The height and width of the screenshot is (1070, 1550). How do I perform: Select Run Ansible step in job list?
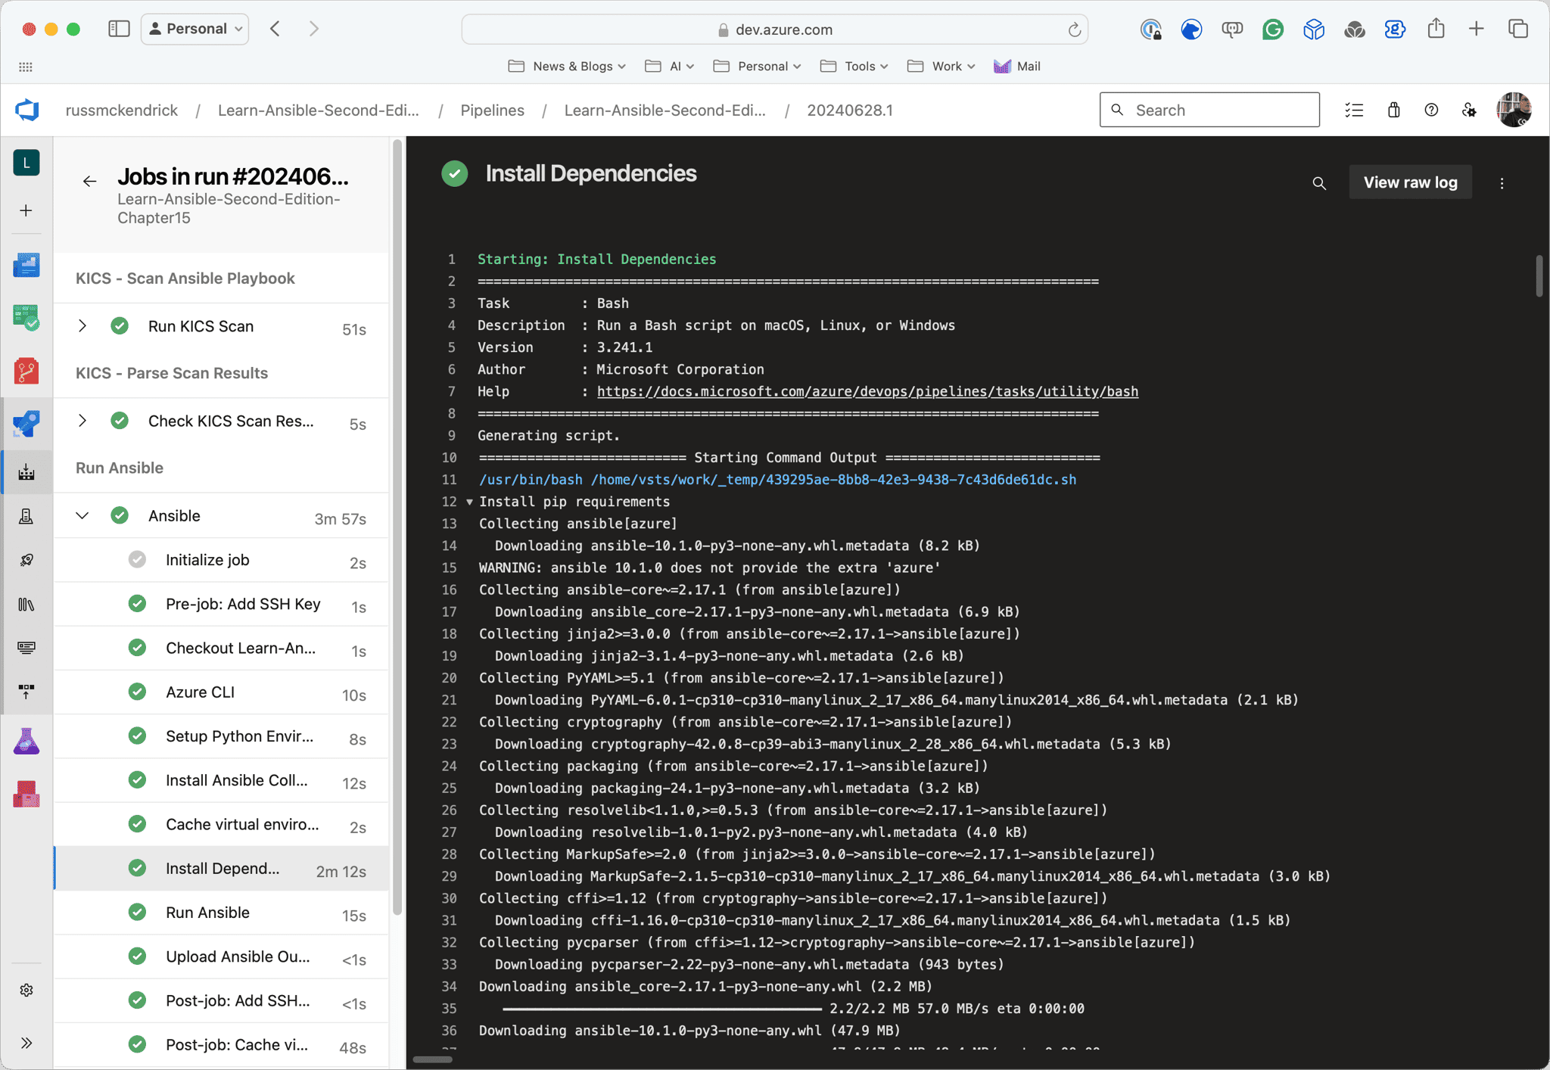click(207, 913)
